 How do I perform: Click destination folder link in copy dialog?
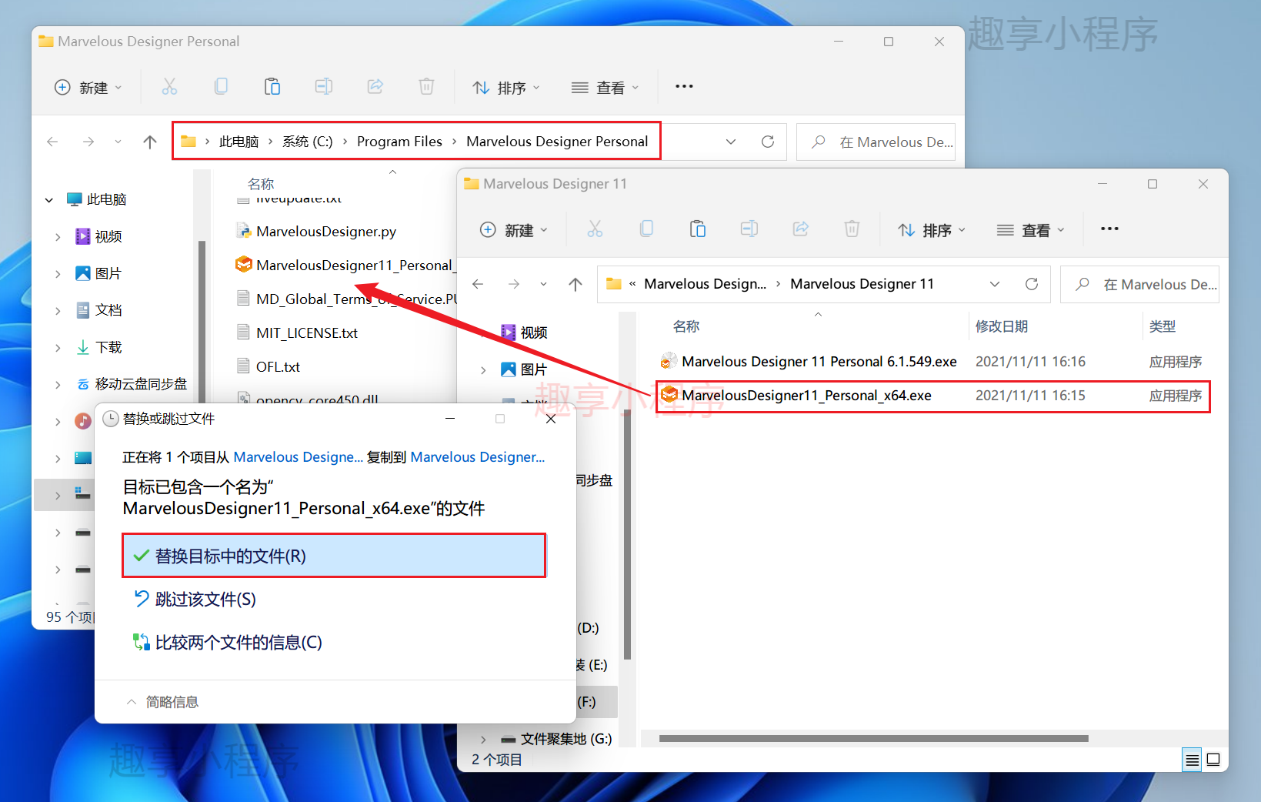pyautogui.click(x=478, y=457)
